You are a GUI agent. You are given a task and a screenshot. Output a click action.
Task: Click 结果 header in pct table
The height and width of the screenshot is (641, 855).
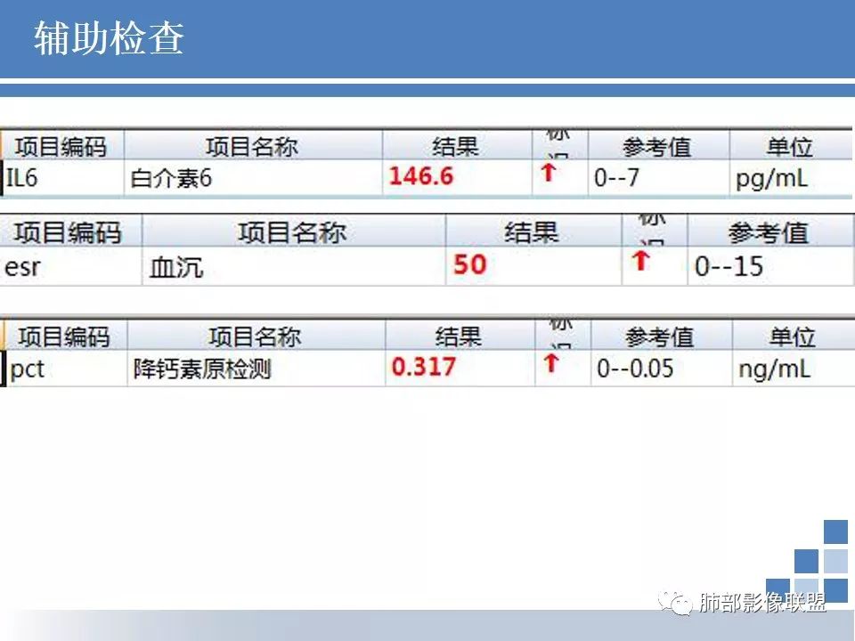pyautogui.click(x=459, y=337)
